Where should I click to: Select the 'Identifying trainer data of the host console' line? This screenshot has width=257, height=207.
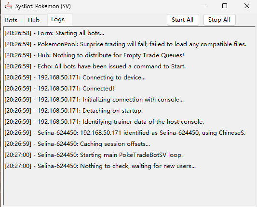(104, 122)
